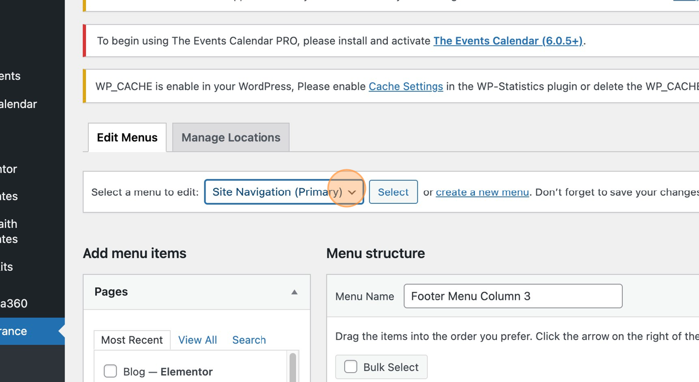Click the Menu Name input field
The image size is (699, 382).
click(513, 296)
